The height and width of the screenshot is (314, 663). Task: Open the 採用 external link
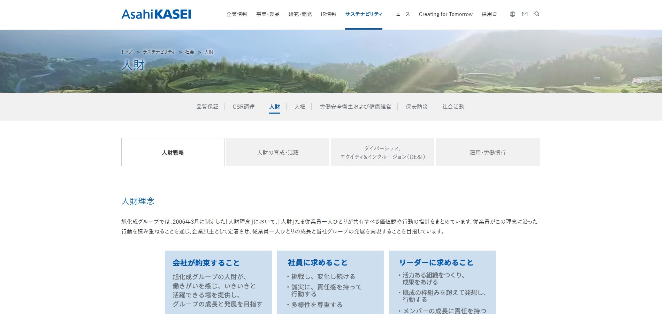tap(489, 14)
